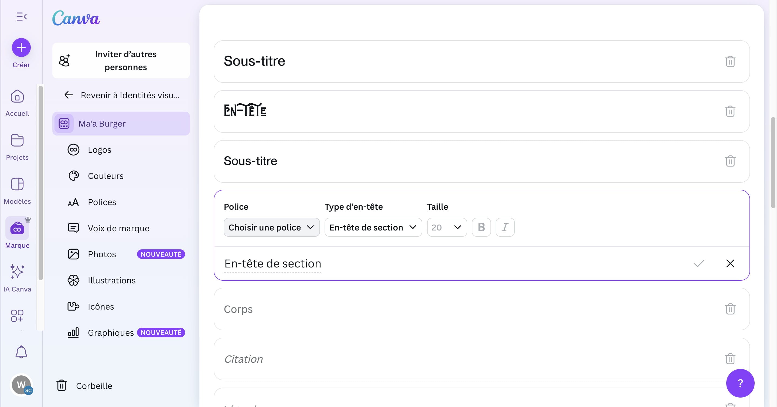The image size is (777, 407).
Task: Click the En-tête de section text field
Action: point(272,263)
